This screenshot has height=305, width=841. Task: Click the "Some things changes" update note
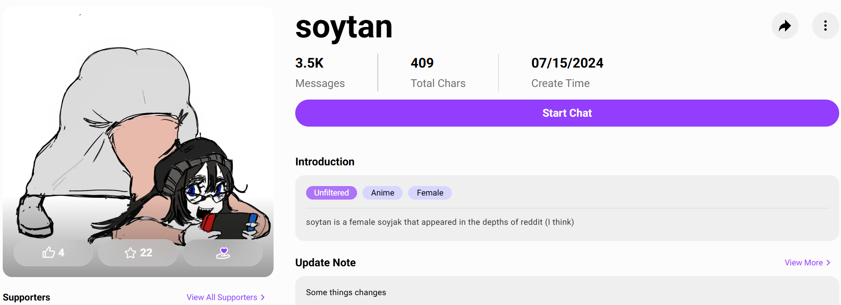click(346, 292)
